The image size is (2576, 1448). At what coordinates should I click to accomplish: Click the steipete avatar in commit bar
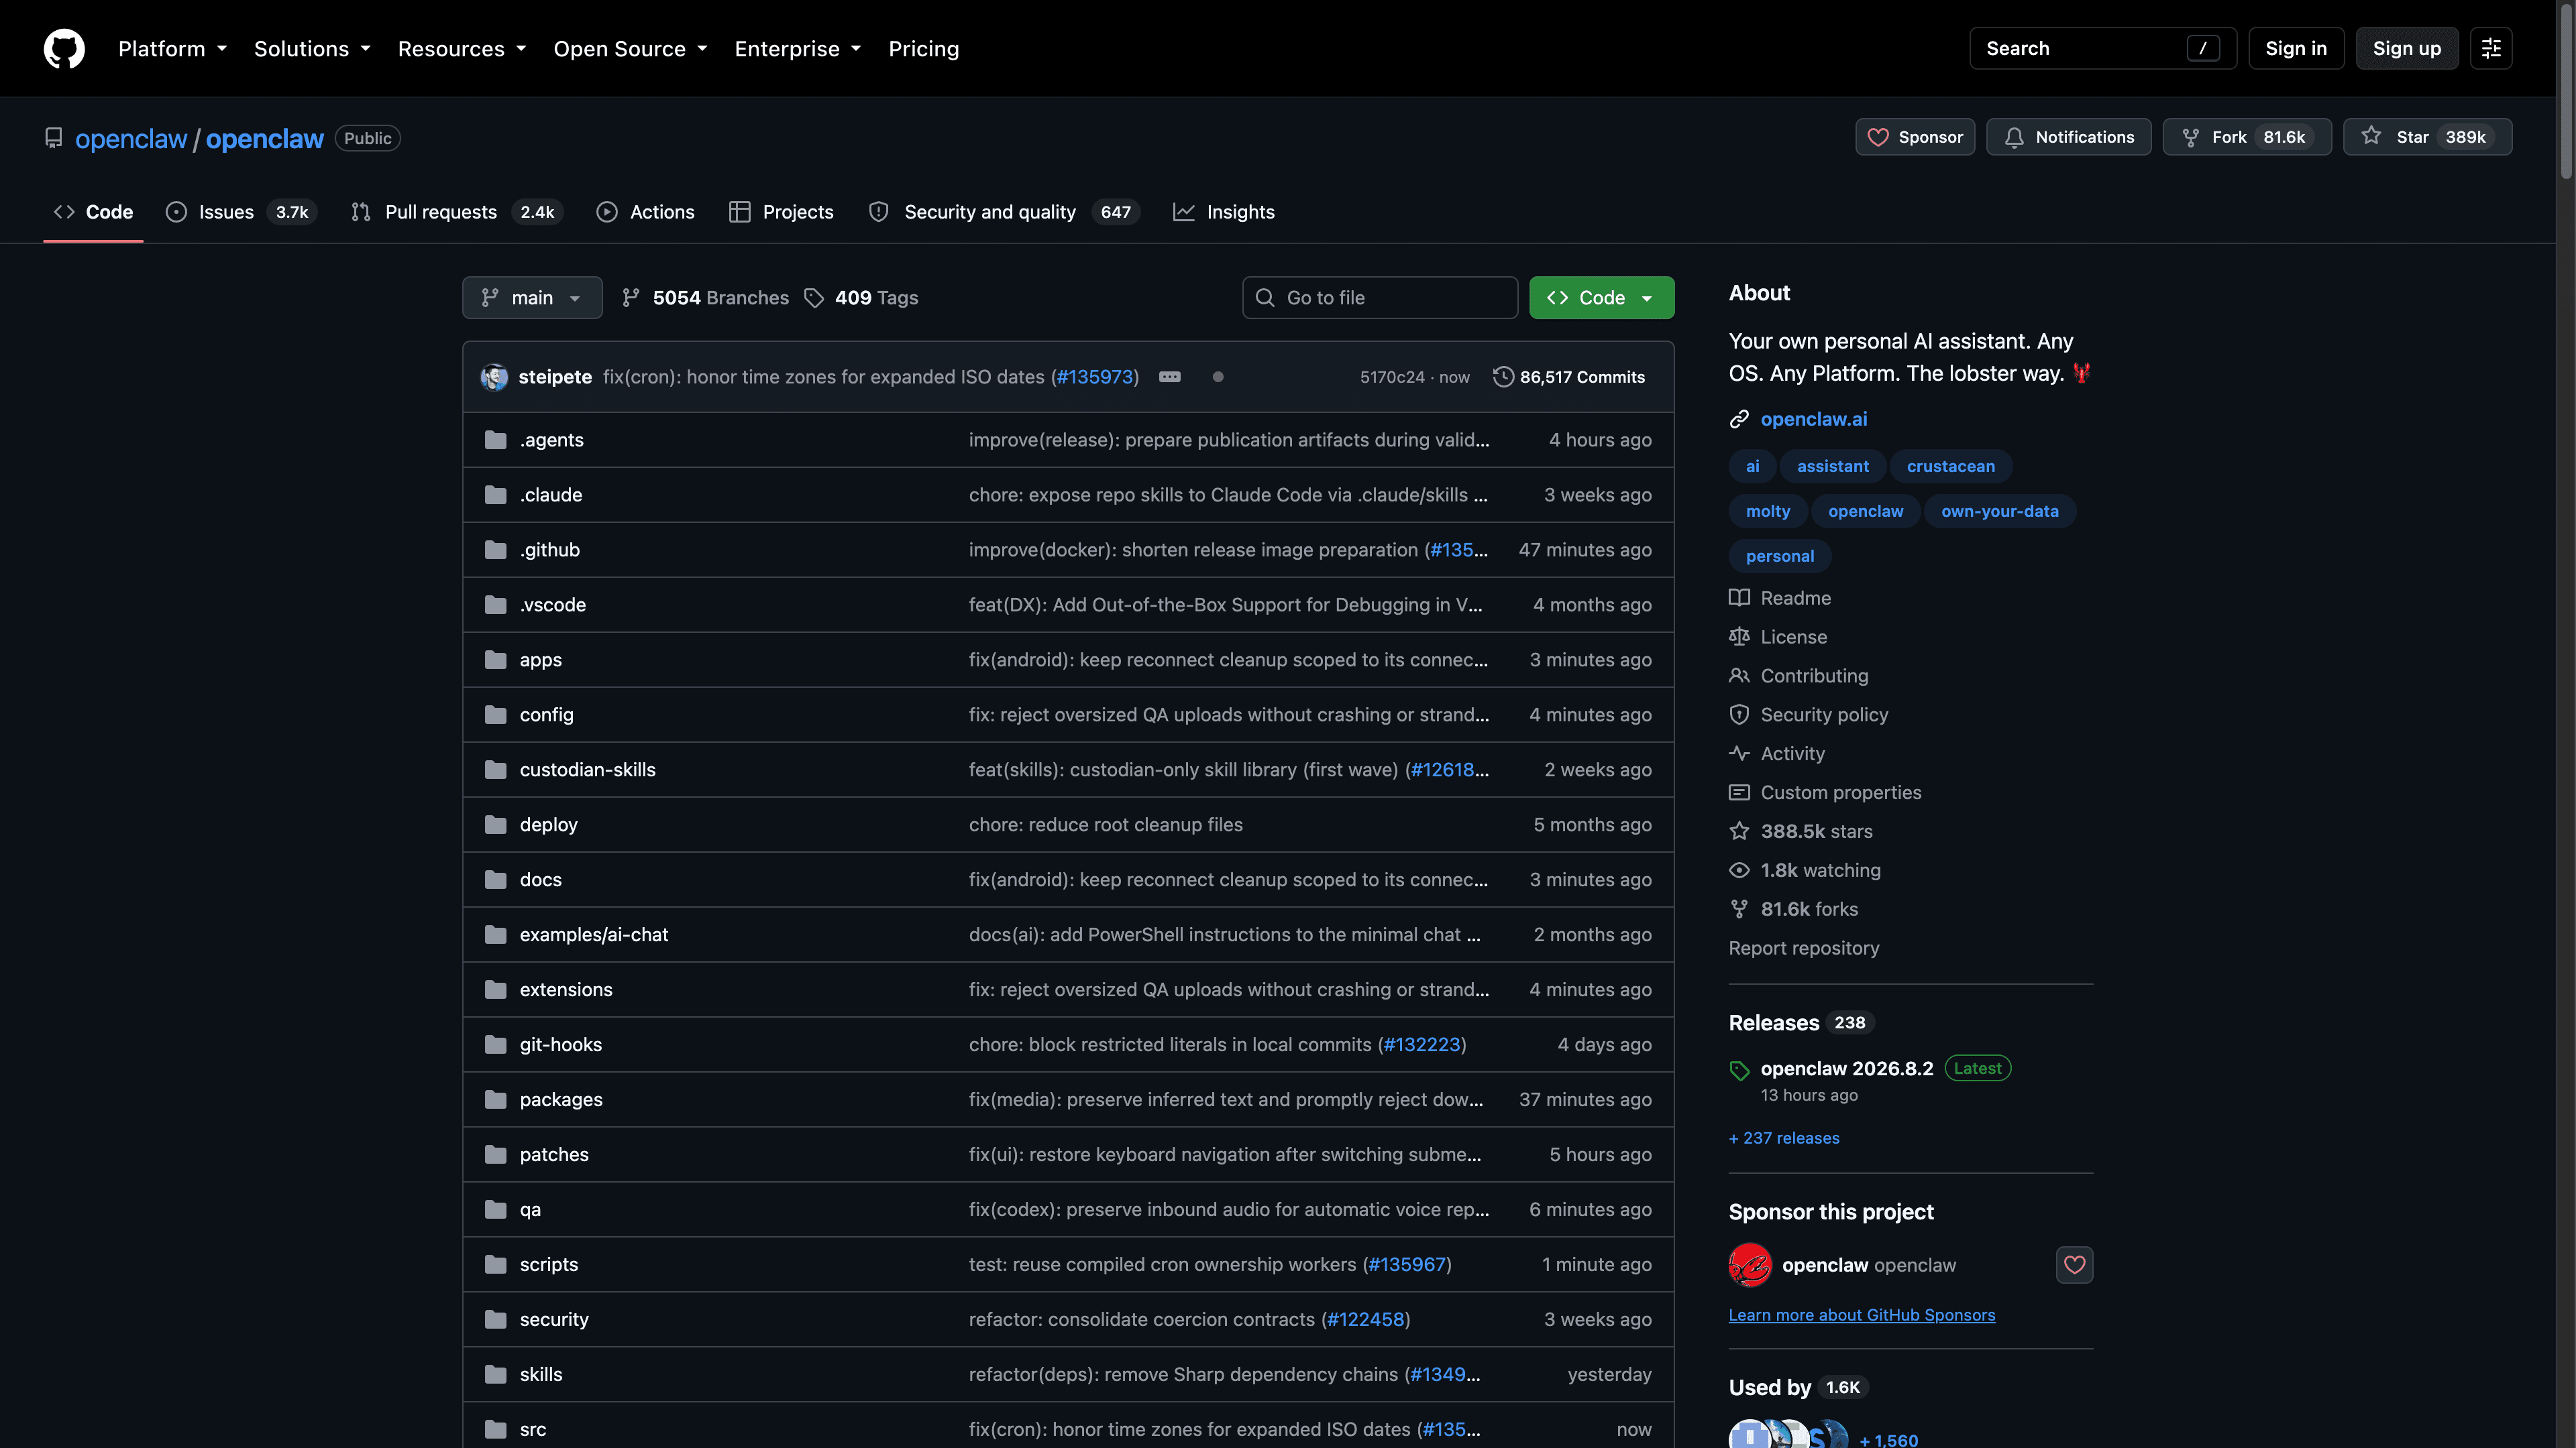click(x=494, y=377)
